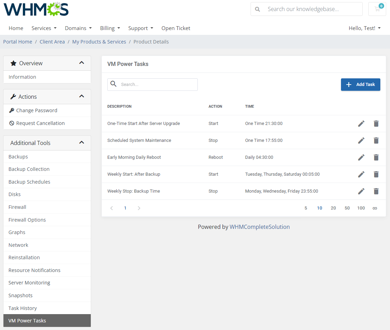The height and width of the screenshot is (330, 390).
Task: Edit the Weekly Start: After Backup task
Action: click(361, 174)
